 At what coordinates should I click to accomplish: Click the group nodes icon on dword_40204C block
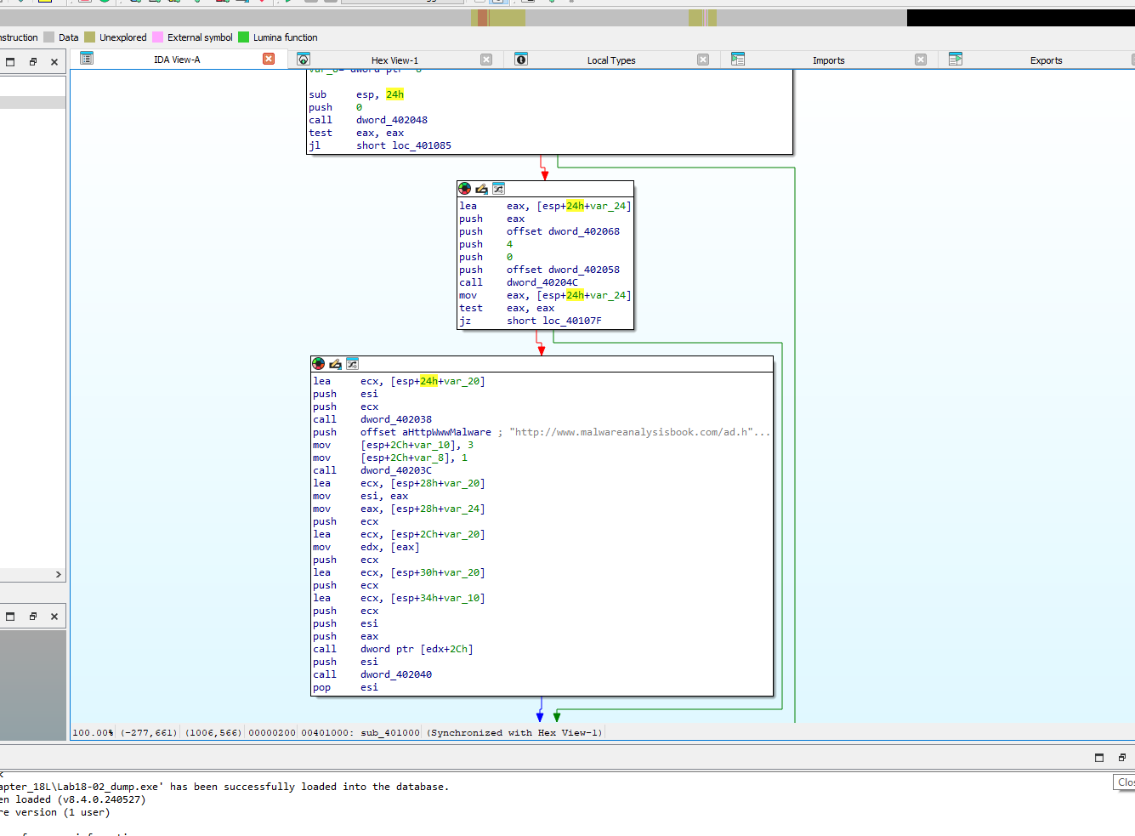click(498, 189)
